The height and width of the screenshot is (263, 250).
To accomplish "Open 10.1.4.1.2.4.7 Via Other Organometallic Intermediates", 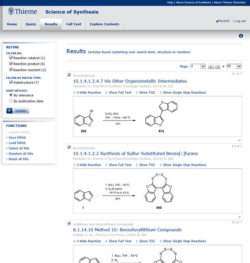I will point(130,81).
